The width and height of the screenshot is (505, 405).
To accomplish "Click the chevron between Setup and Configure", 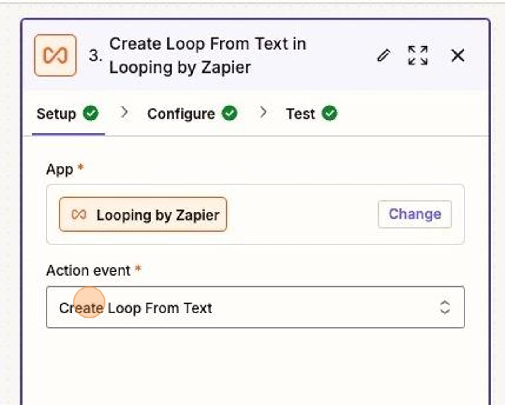I will point(125,114).
